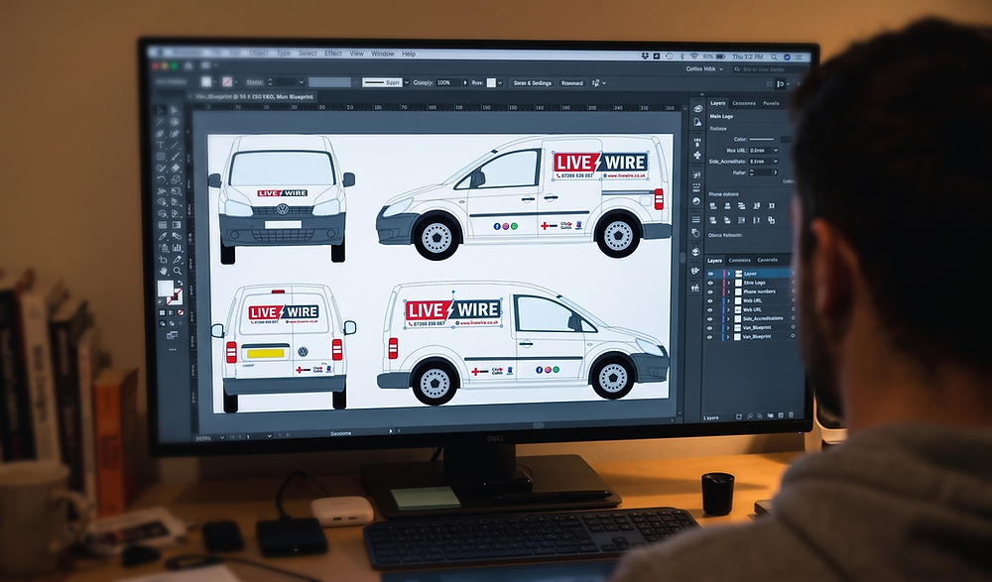Image resolution: width=992 pixels, height=582 pixels.
Task: Select the Pen tool
Action: (161, 134)
